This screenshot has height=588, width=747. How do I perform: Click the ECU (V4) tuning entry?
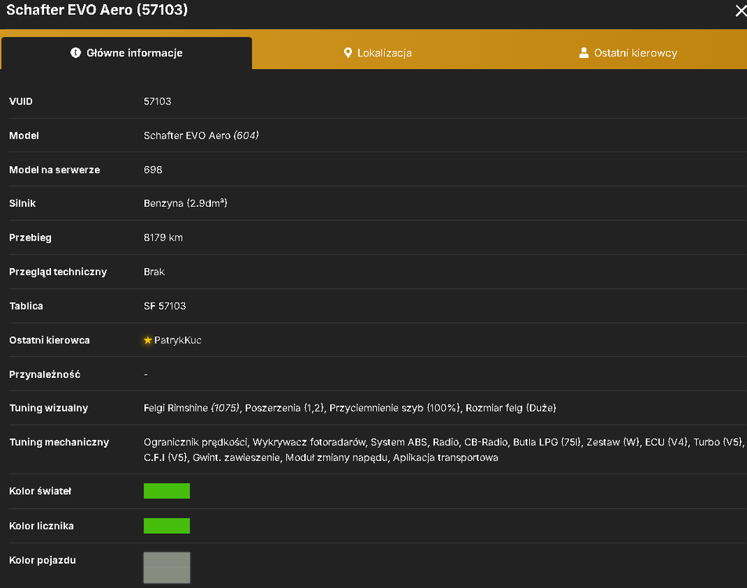(666, 443)
